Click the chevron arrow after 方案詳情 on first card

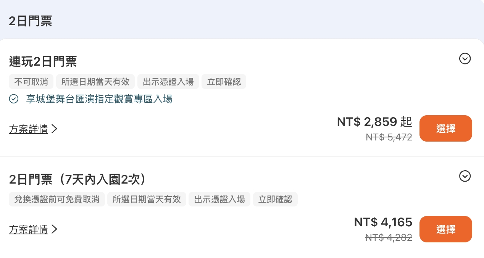54,129
